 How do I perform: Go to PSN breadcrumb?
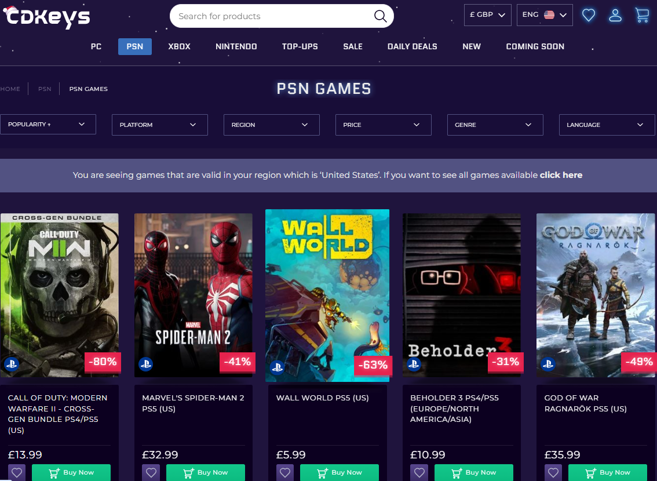(45, 89)
